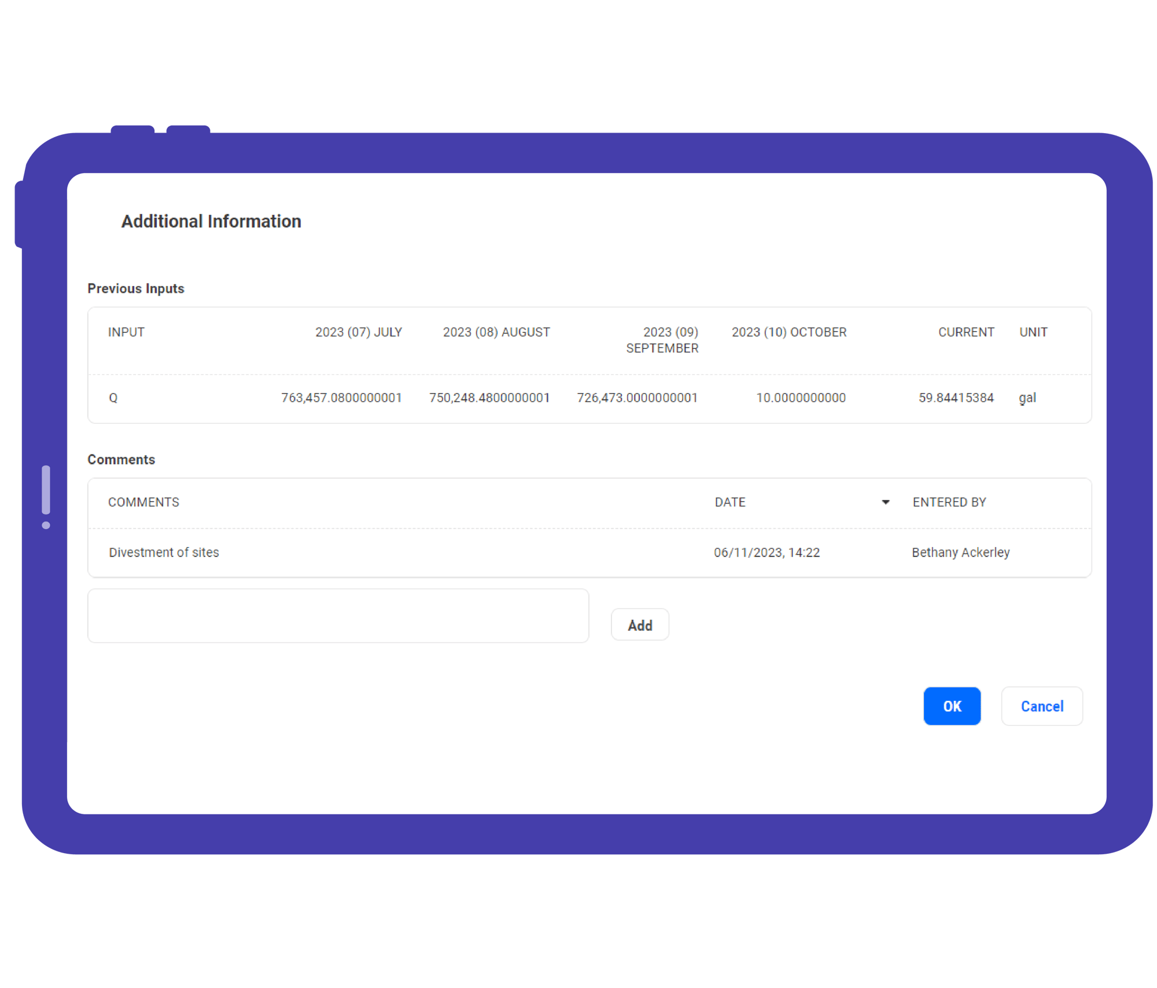Viewport: 1157px width, 988px height.
Task: Select the Comments section heading
Action: (x=121, y=460)
